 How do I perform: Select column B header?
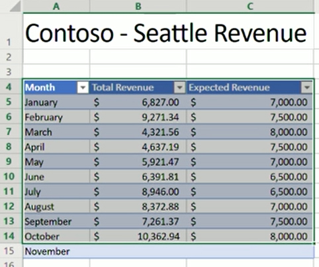(138, 6)
